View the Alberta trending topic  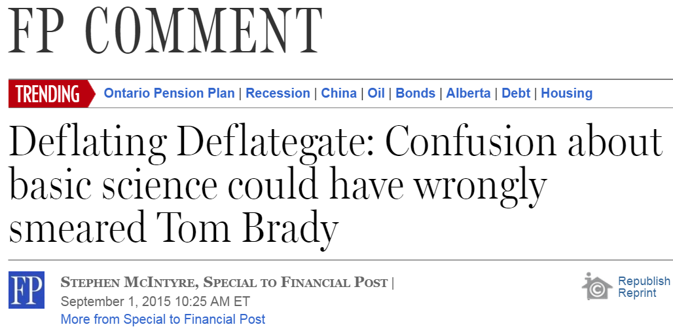click(468, 93)
